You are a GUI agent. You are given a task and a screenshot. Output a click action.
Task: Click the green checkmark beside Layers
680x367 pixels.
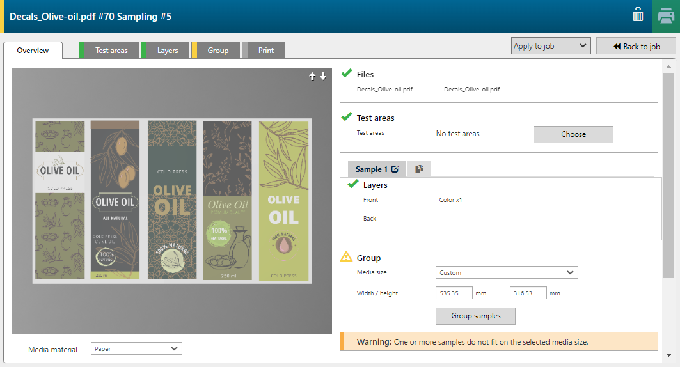click(x=352, y=185)
